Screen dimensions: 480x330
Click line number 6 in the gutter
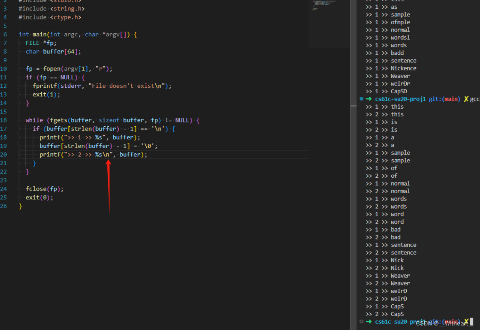pos(5,34)
